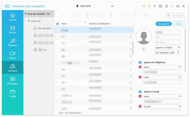Click the feedback chat icon

tap(161, 6)
